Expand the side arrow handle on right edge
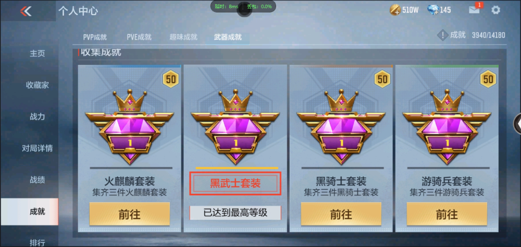The image size is (521, 247). pos(518,123)
